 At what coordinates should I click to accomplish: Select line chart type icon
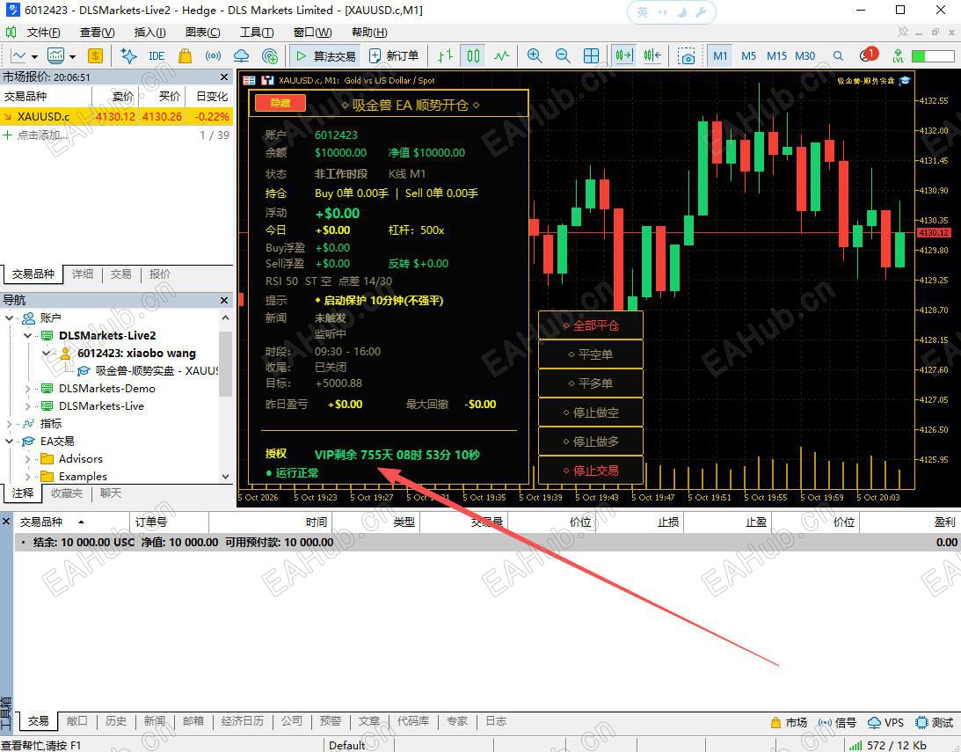501,56
